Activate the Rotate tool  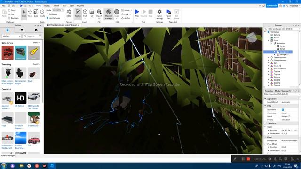coord(42,14)
